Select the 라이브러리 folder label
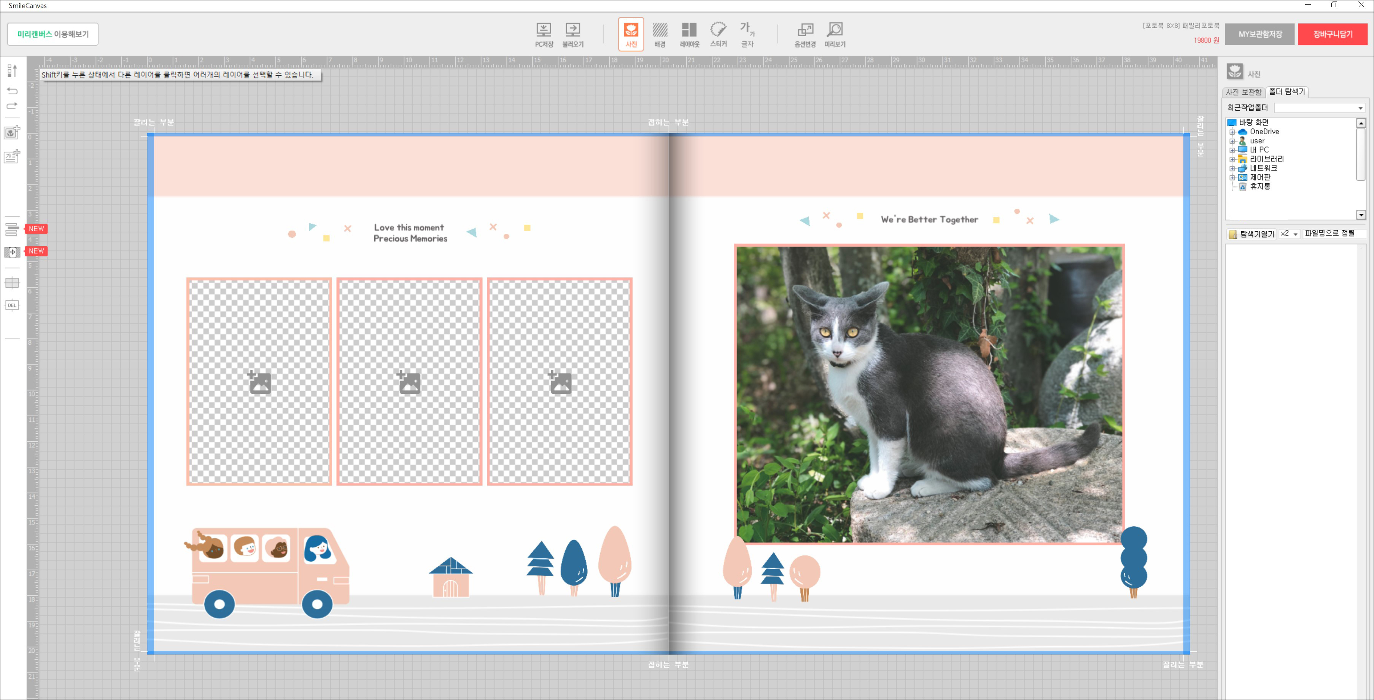The width and height of the screenshot is (1374, 700). 1267,159
